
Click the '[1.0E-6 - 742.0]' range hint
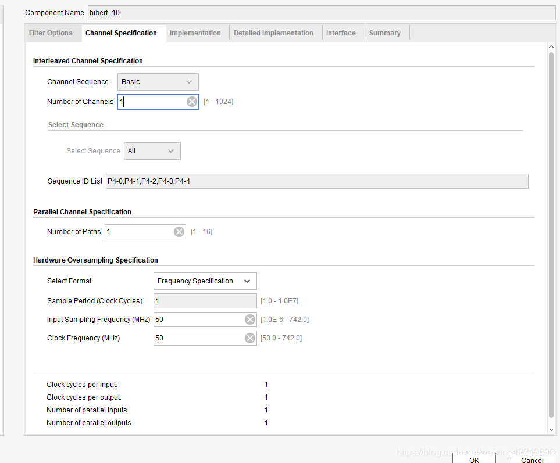[x=284, y=320]
